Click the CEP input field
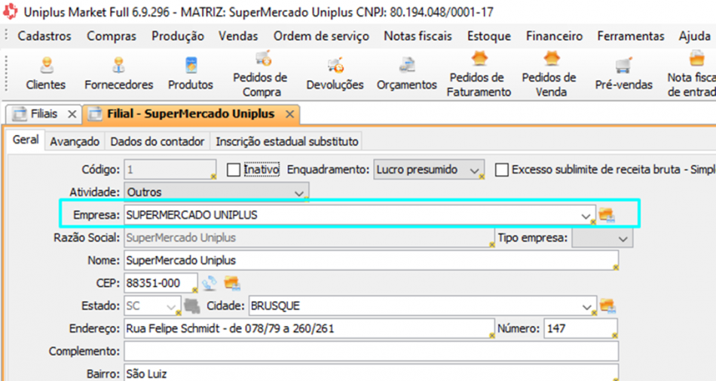 161,283
